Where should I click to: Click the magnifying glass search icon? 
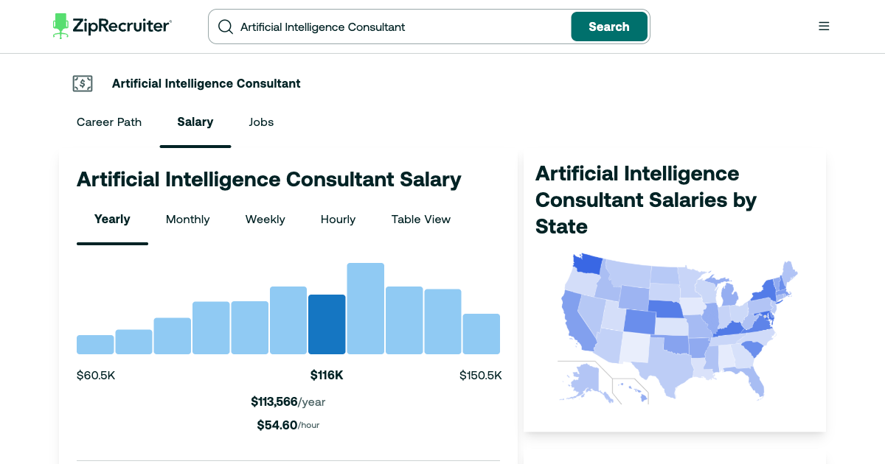point(226,27)
